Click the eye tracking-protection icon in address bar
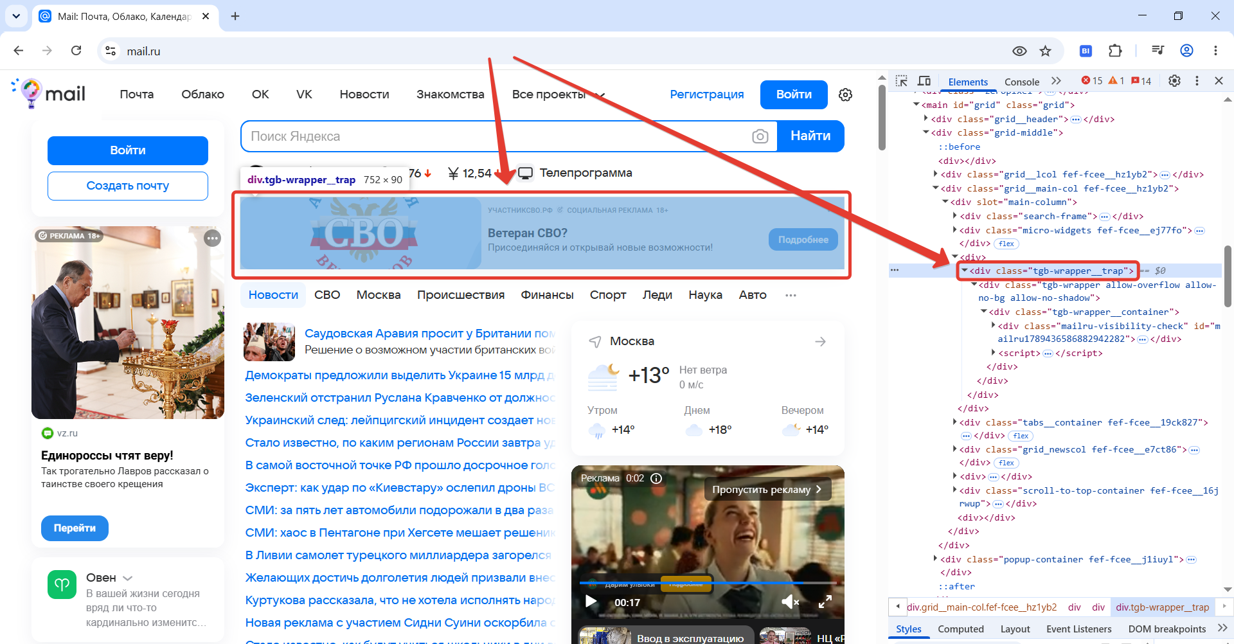1234x644 pixels. coord(1019,51)
